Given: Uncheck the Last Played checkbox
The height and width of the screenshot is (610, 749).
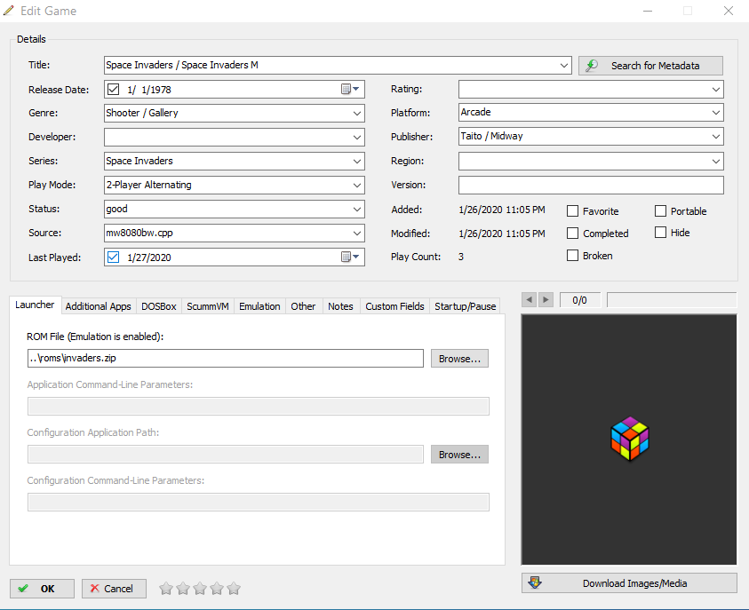Looking at the screenshot, I should coord(113,257).
